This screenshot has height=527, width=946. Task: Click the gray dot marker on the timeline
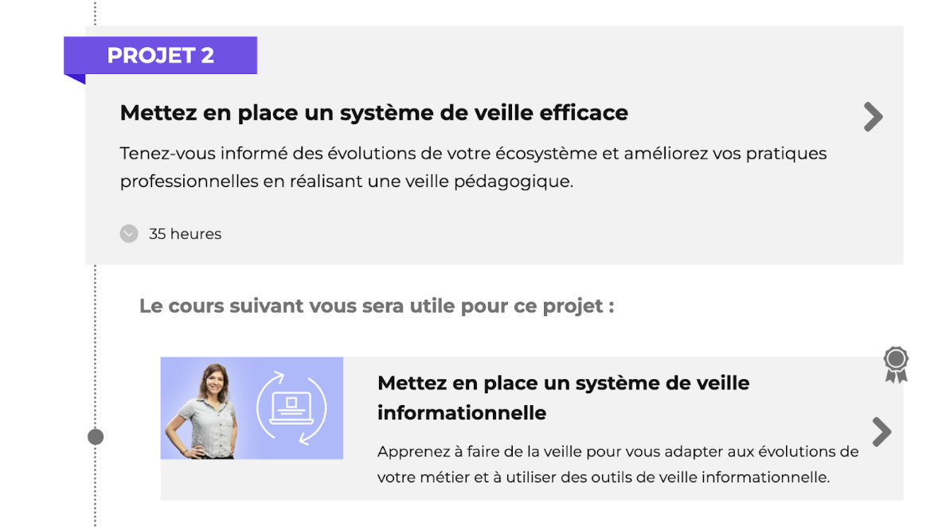click(96, 436)
